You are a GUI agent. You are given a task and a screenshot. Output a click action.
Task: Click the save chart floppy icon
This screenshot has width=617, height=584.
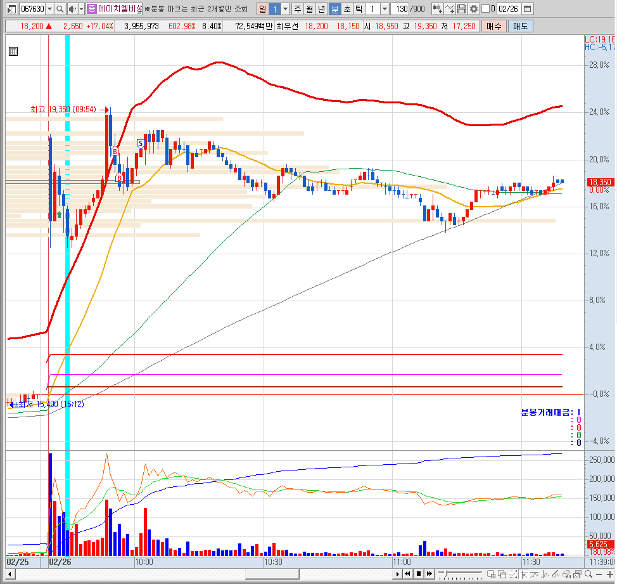pyautogui.click(x=462, y=9)
